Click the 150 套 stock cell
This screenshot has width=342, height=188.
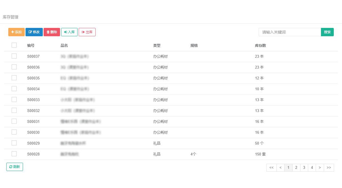[260, 154]
